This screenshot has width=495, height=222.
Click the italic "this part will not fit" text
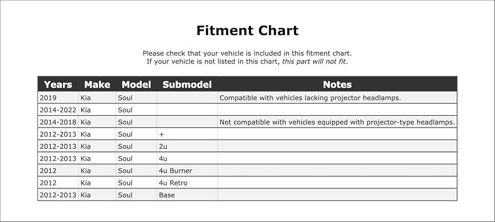click(x=314, y=62)
